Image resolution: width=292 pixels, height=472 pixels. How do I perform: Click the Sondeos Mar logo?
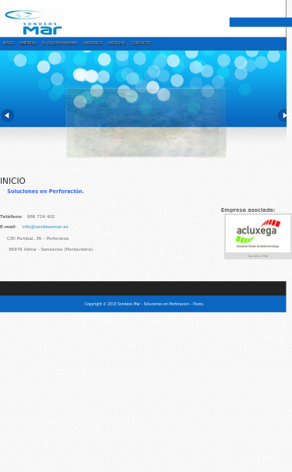pyautogui.click(x=33, y=22)
